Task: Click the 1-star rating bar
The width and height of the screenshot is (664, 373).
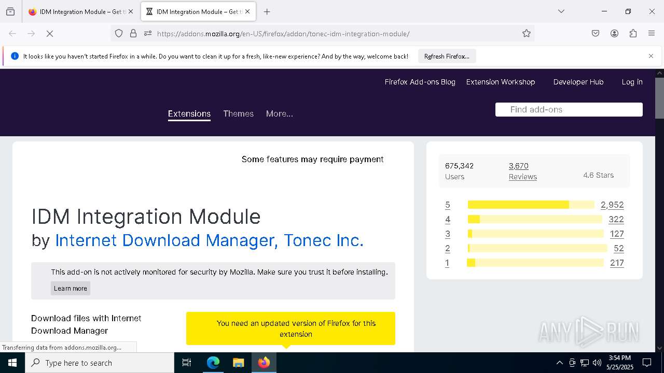Action: coord(535,263)
